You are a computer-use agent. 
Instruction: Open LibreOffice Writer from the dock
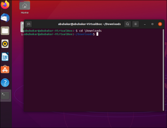point(5,57)
